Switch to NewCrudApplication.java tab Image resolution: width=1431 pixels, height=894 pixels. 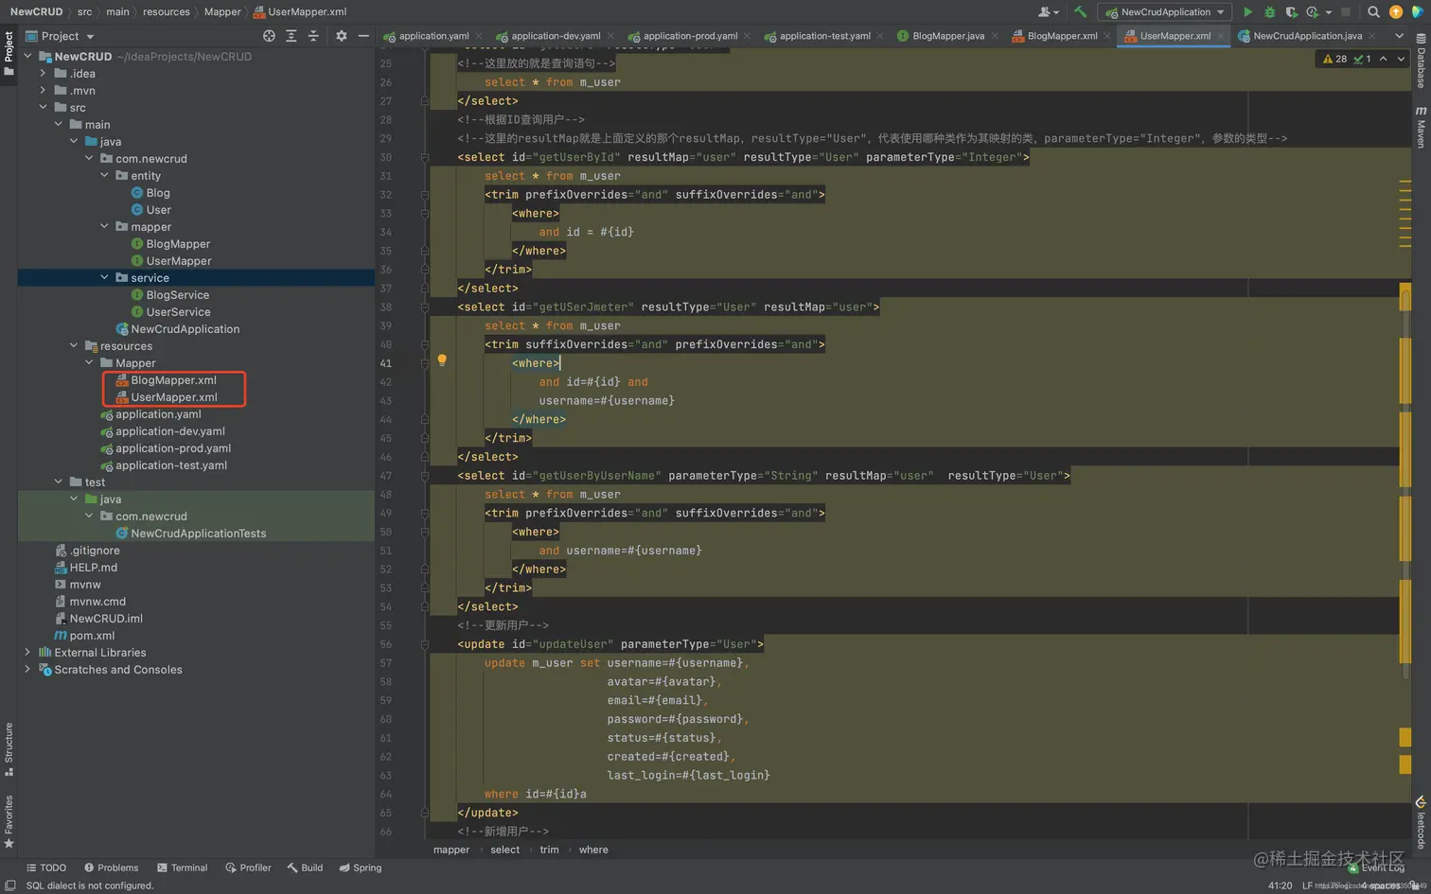(x=1307, y=36)
